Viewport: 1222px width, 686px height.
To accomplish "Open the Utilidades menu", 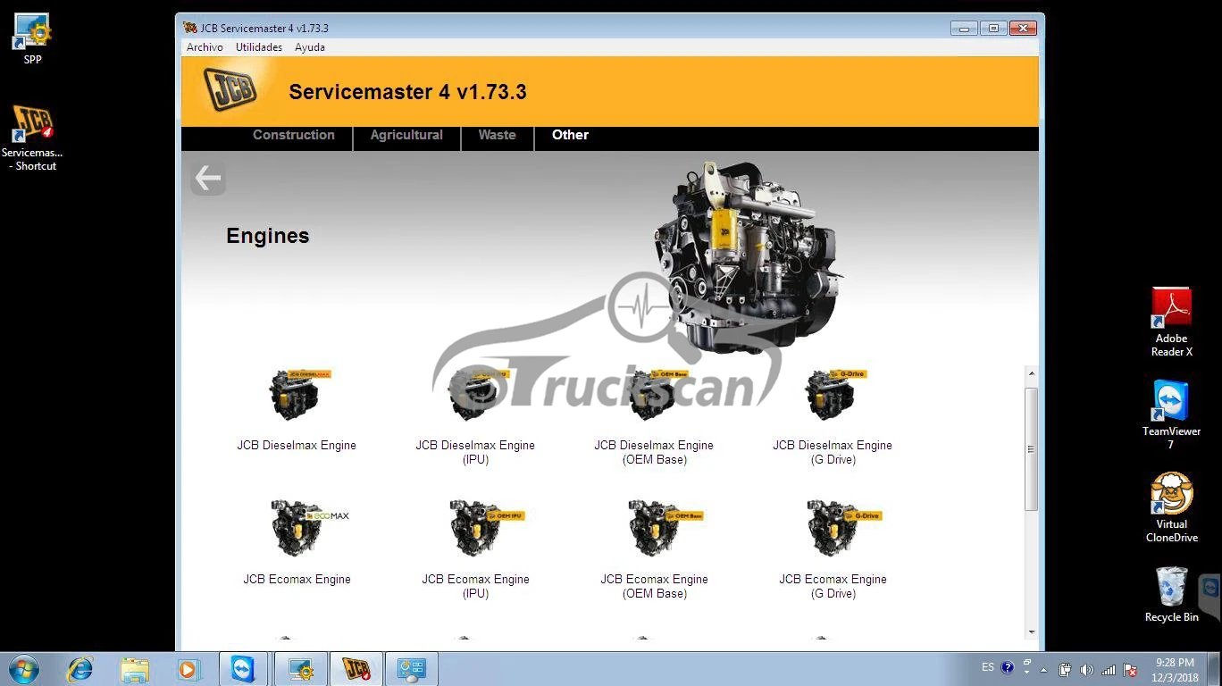I will (x=259, y=47).
